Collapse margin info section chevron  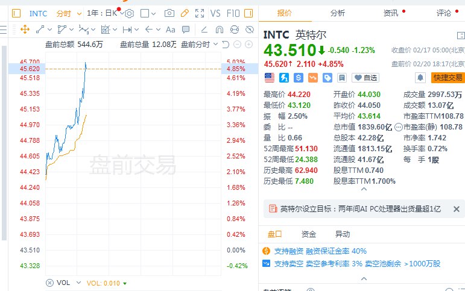pyautogui.click(x=364, y=278)
